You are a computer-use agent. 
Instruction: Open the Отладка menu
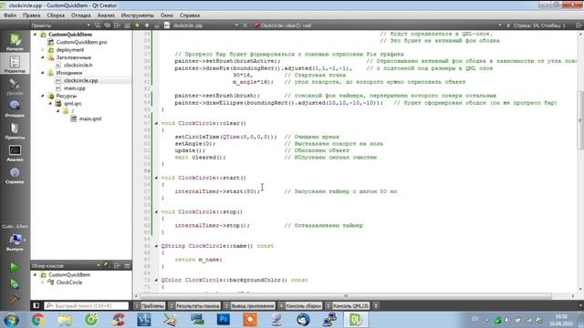(81, 15)
